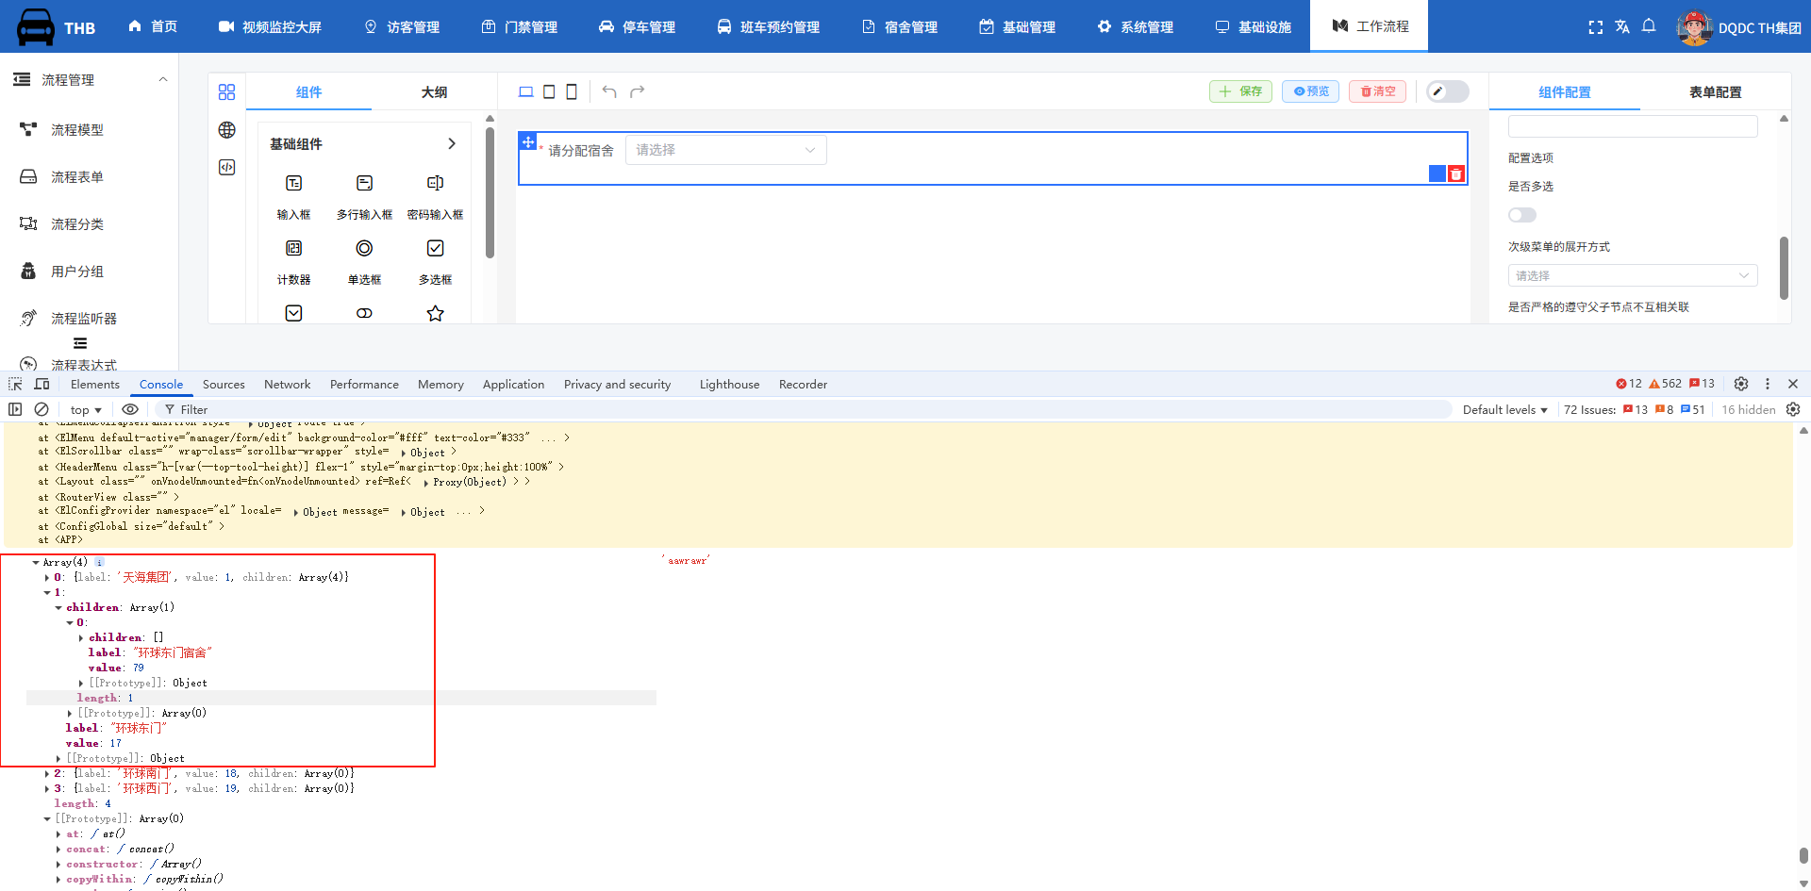The image size is (1811, 891).
Task: Select the 密码输入框 password component icon
Action: 435,183
